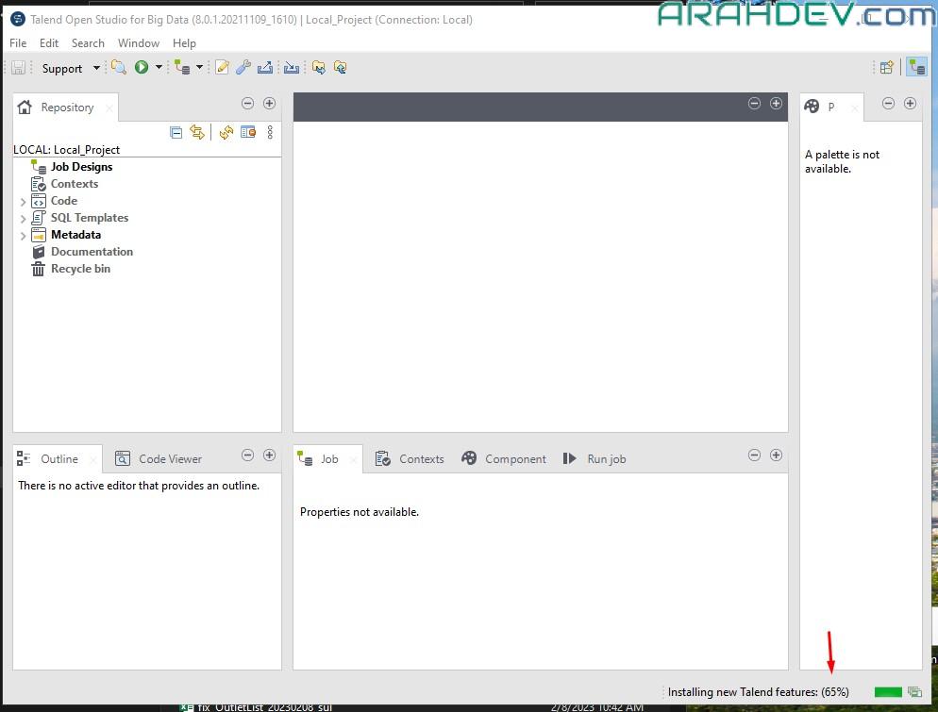This screenshot has width=938, height=712.
Task: Click the search magnifier toolbar icon
Action: point(119,67)
